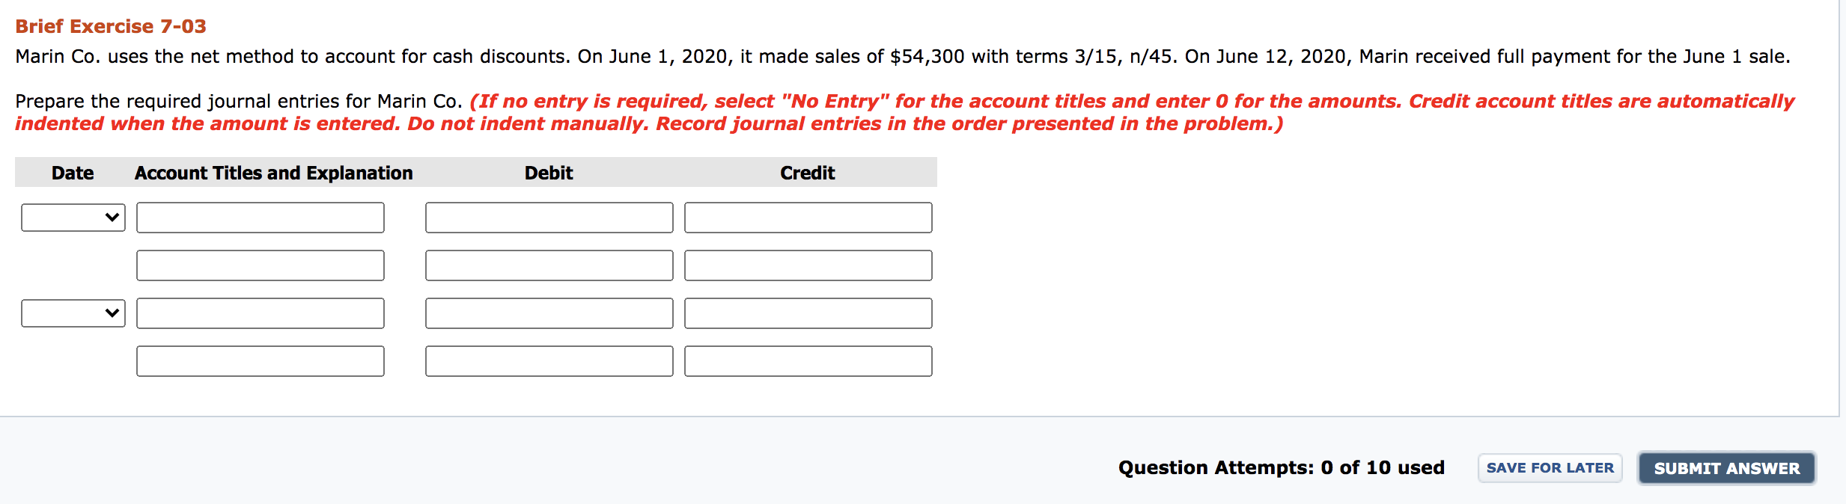Click the Debit column header

549,173
